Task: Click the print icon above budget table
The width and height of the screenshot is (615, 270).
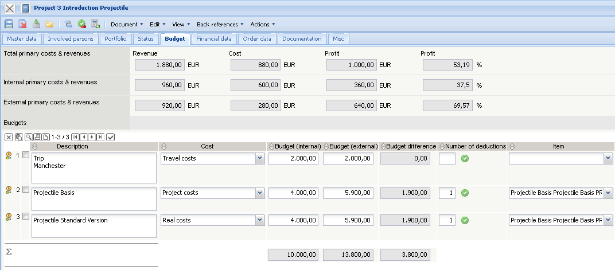Action: (x=37, y=137)
